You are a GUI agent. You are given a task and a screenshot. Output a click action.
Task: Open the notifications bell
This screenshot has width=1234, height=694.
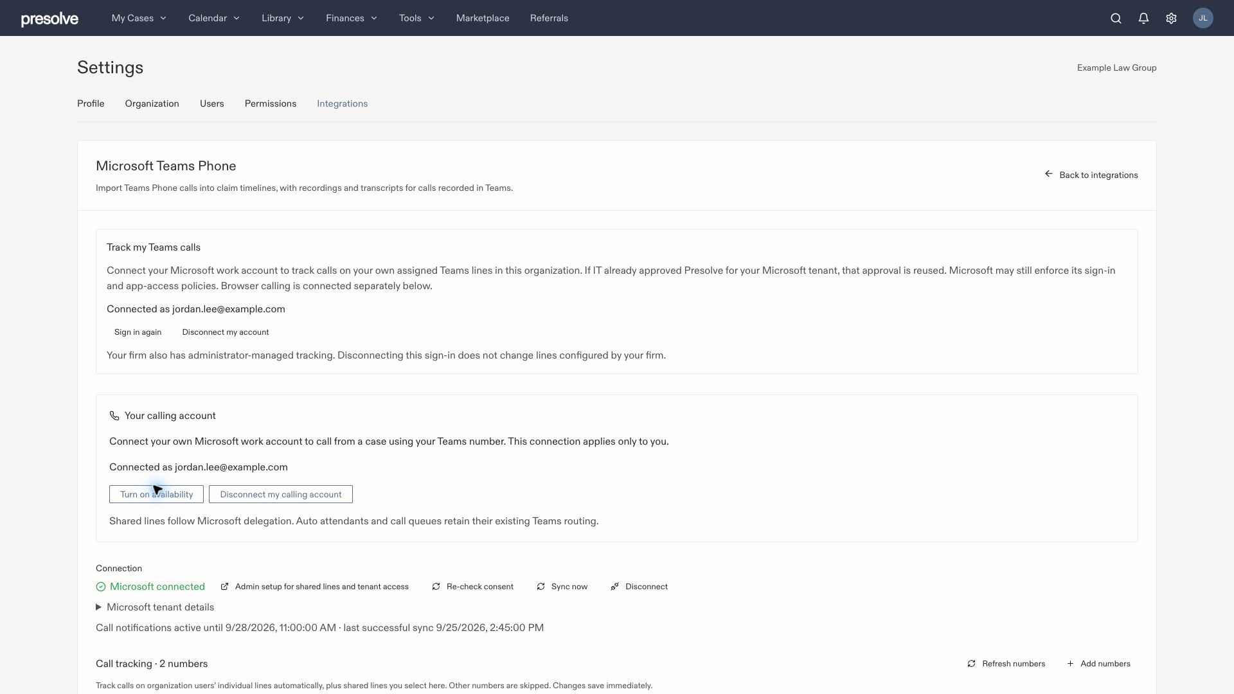coord(1143,18)
